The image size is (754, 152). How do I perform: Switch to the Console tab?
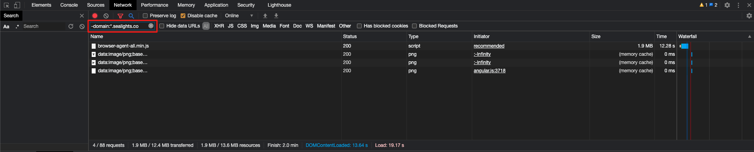69,5
